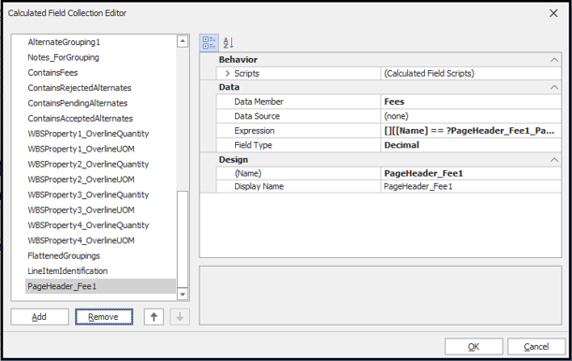Edit the Expression property value

(x=471, y=131)
